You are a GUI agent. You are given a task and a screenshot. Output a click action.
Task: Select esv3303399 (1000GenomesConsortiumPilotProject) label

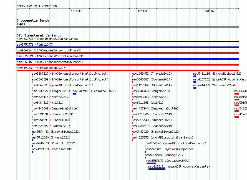pyautogui.click(x=70, y=79)
